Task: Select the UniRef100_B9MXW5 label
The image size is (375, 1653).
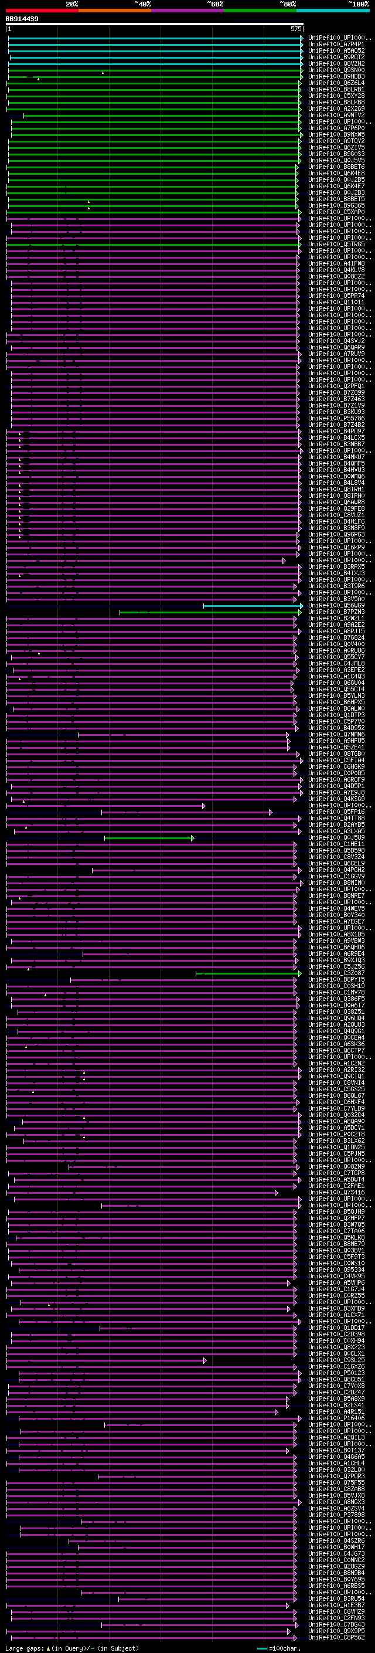Action: [336, 135]
